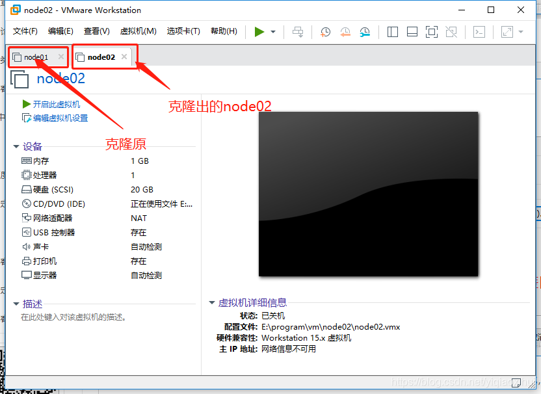
Task: Click the 20 GB disk value
Action: [x=142, y=190]
